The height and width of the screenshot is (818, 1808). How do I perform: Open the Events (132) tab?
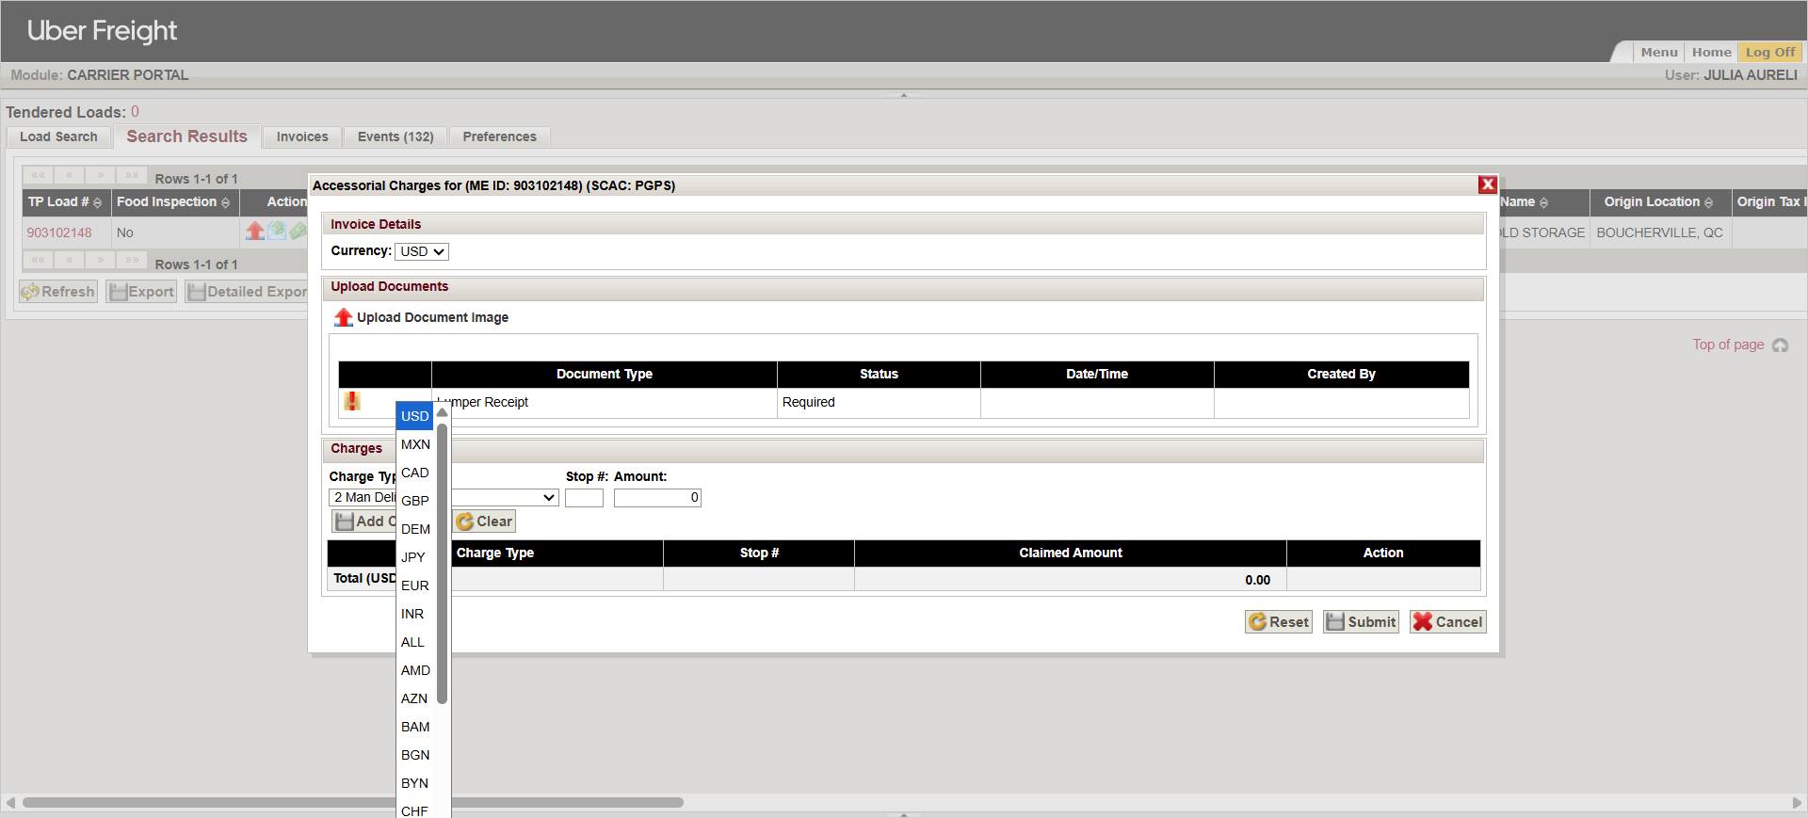click(x=395, y=136)
